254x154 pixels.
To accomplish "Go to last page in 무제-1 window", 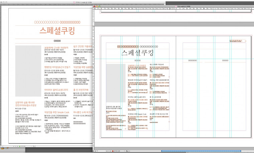I will tap(17, 146).
